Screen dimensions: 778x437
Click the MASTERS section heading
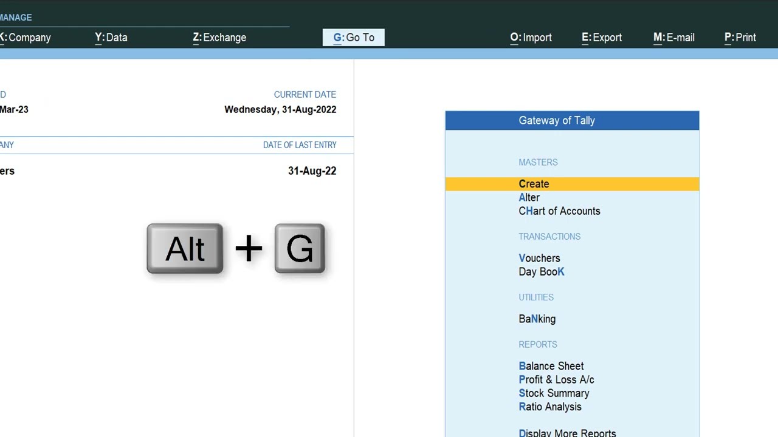click(538, 162)
